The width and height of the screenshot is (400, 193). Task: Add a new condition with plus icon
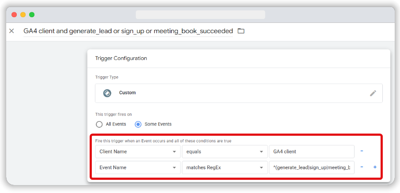(x=375, y=167)
